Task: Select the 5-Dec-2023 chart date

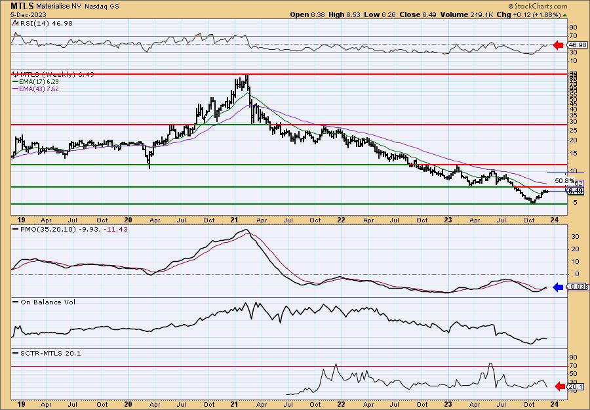Action: coord(29,14)
